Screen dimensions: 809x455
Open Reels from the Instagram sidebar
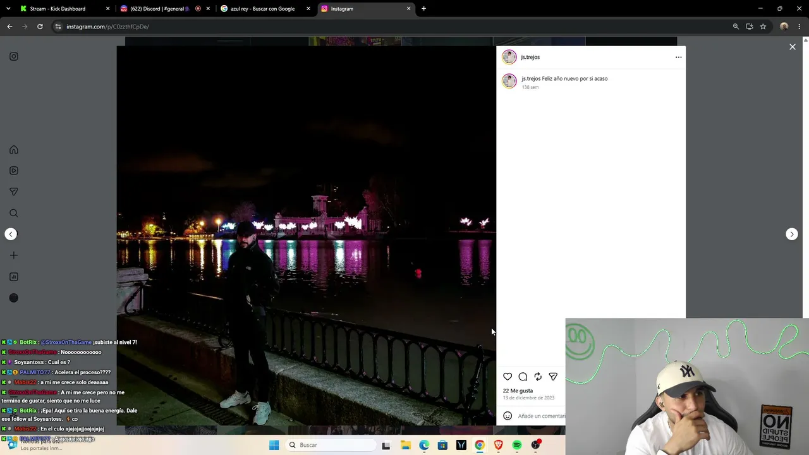pyautogui.click(x=14, y=171)
